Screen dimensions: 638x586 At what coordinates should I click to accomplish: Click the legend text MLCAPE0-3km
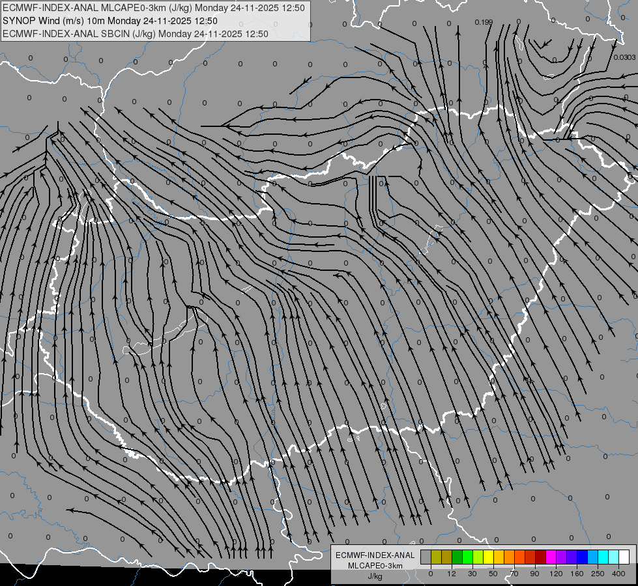click(x=375, y=566)
